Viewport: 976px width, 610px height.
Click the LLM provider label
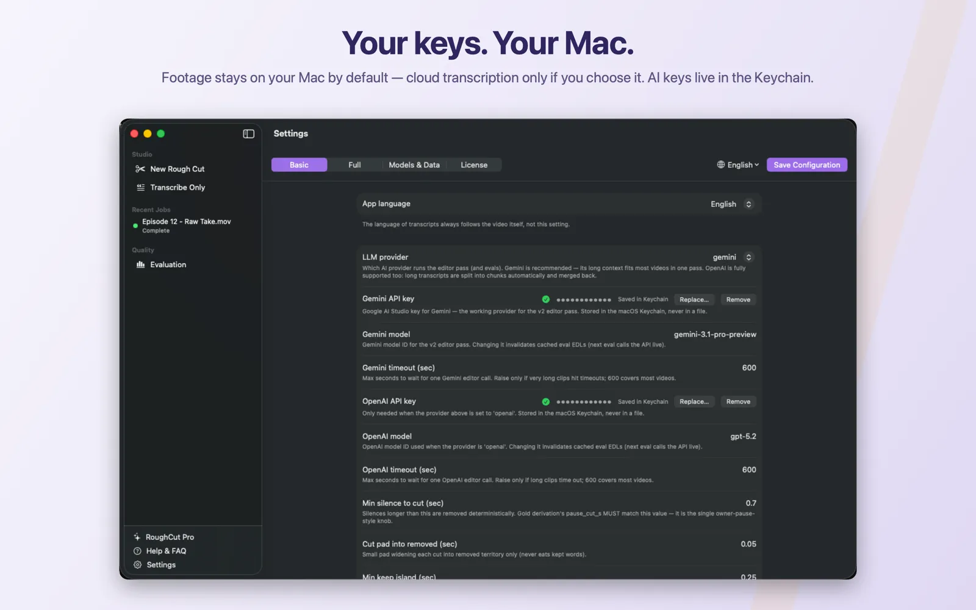tap(385, 257)
